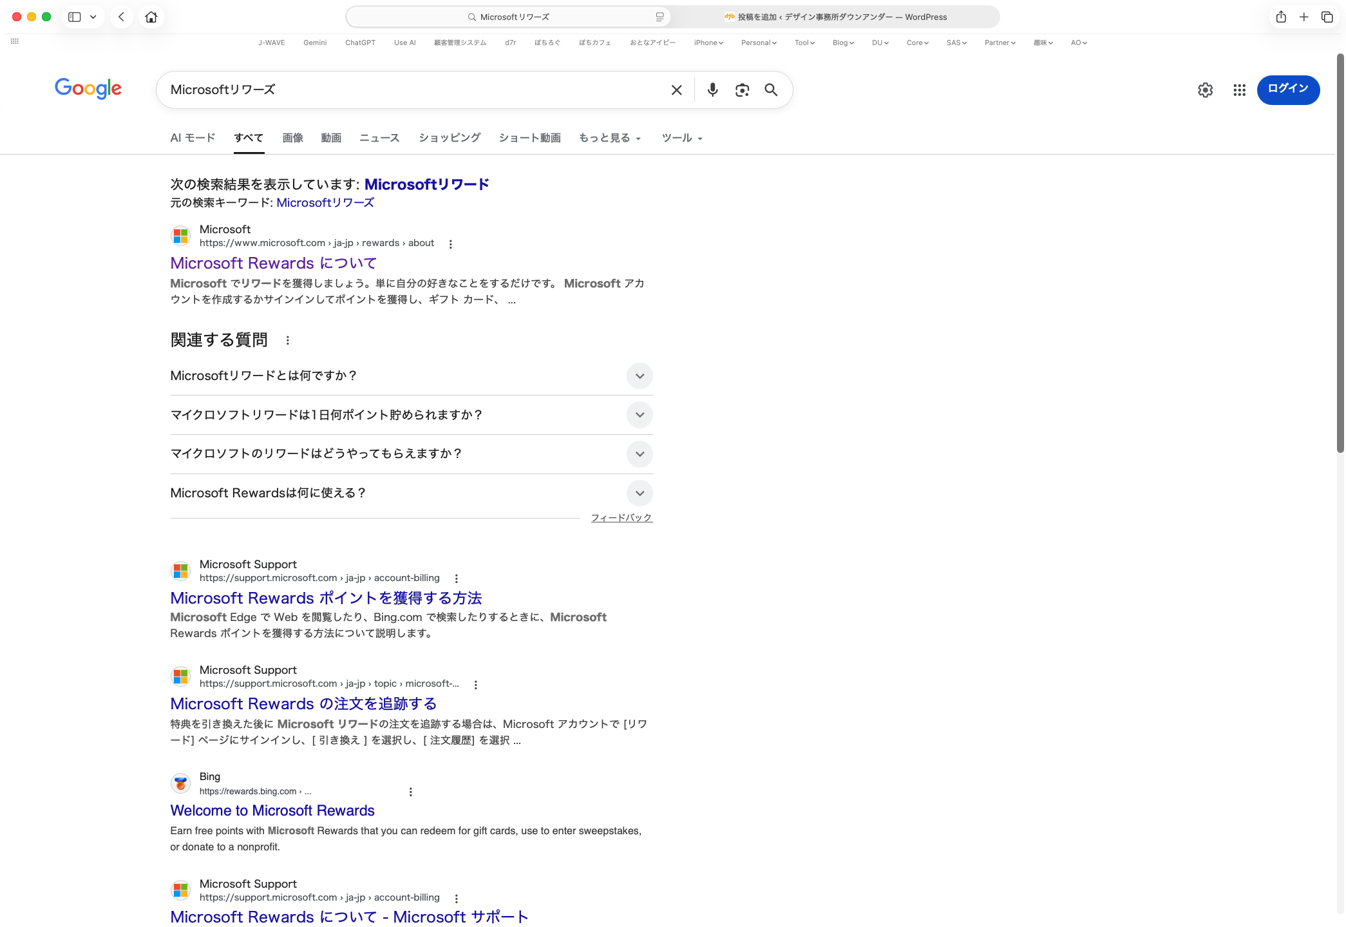
Task: Show Safari tab overview icon
Action: tap(1327, 17)
